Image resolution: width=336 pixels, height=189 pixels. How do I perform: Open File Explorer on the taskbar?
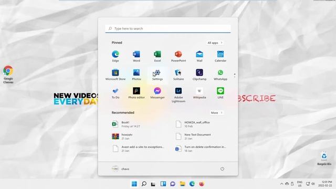point(182,184)
